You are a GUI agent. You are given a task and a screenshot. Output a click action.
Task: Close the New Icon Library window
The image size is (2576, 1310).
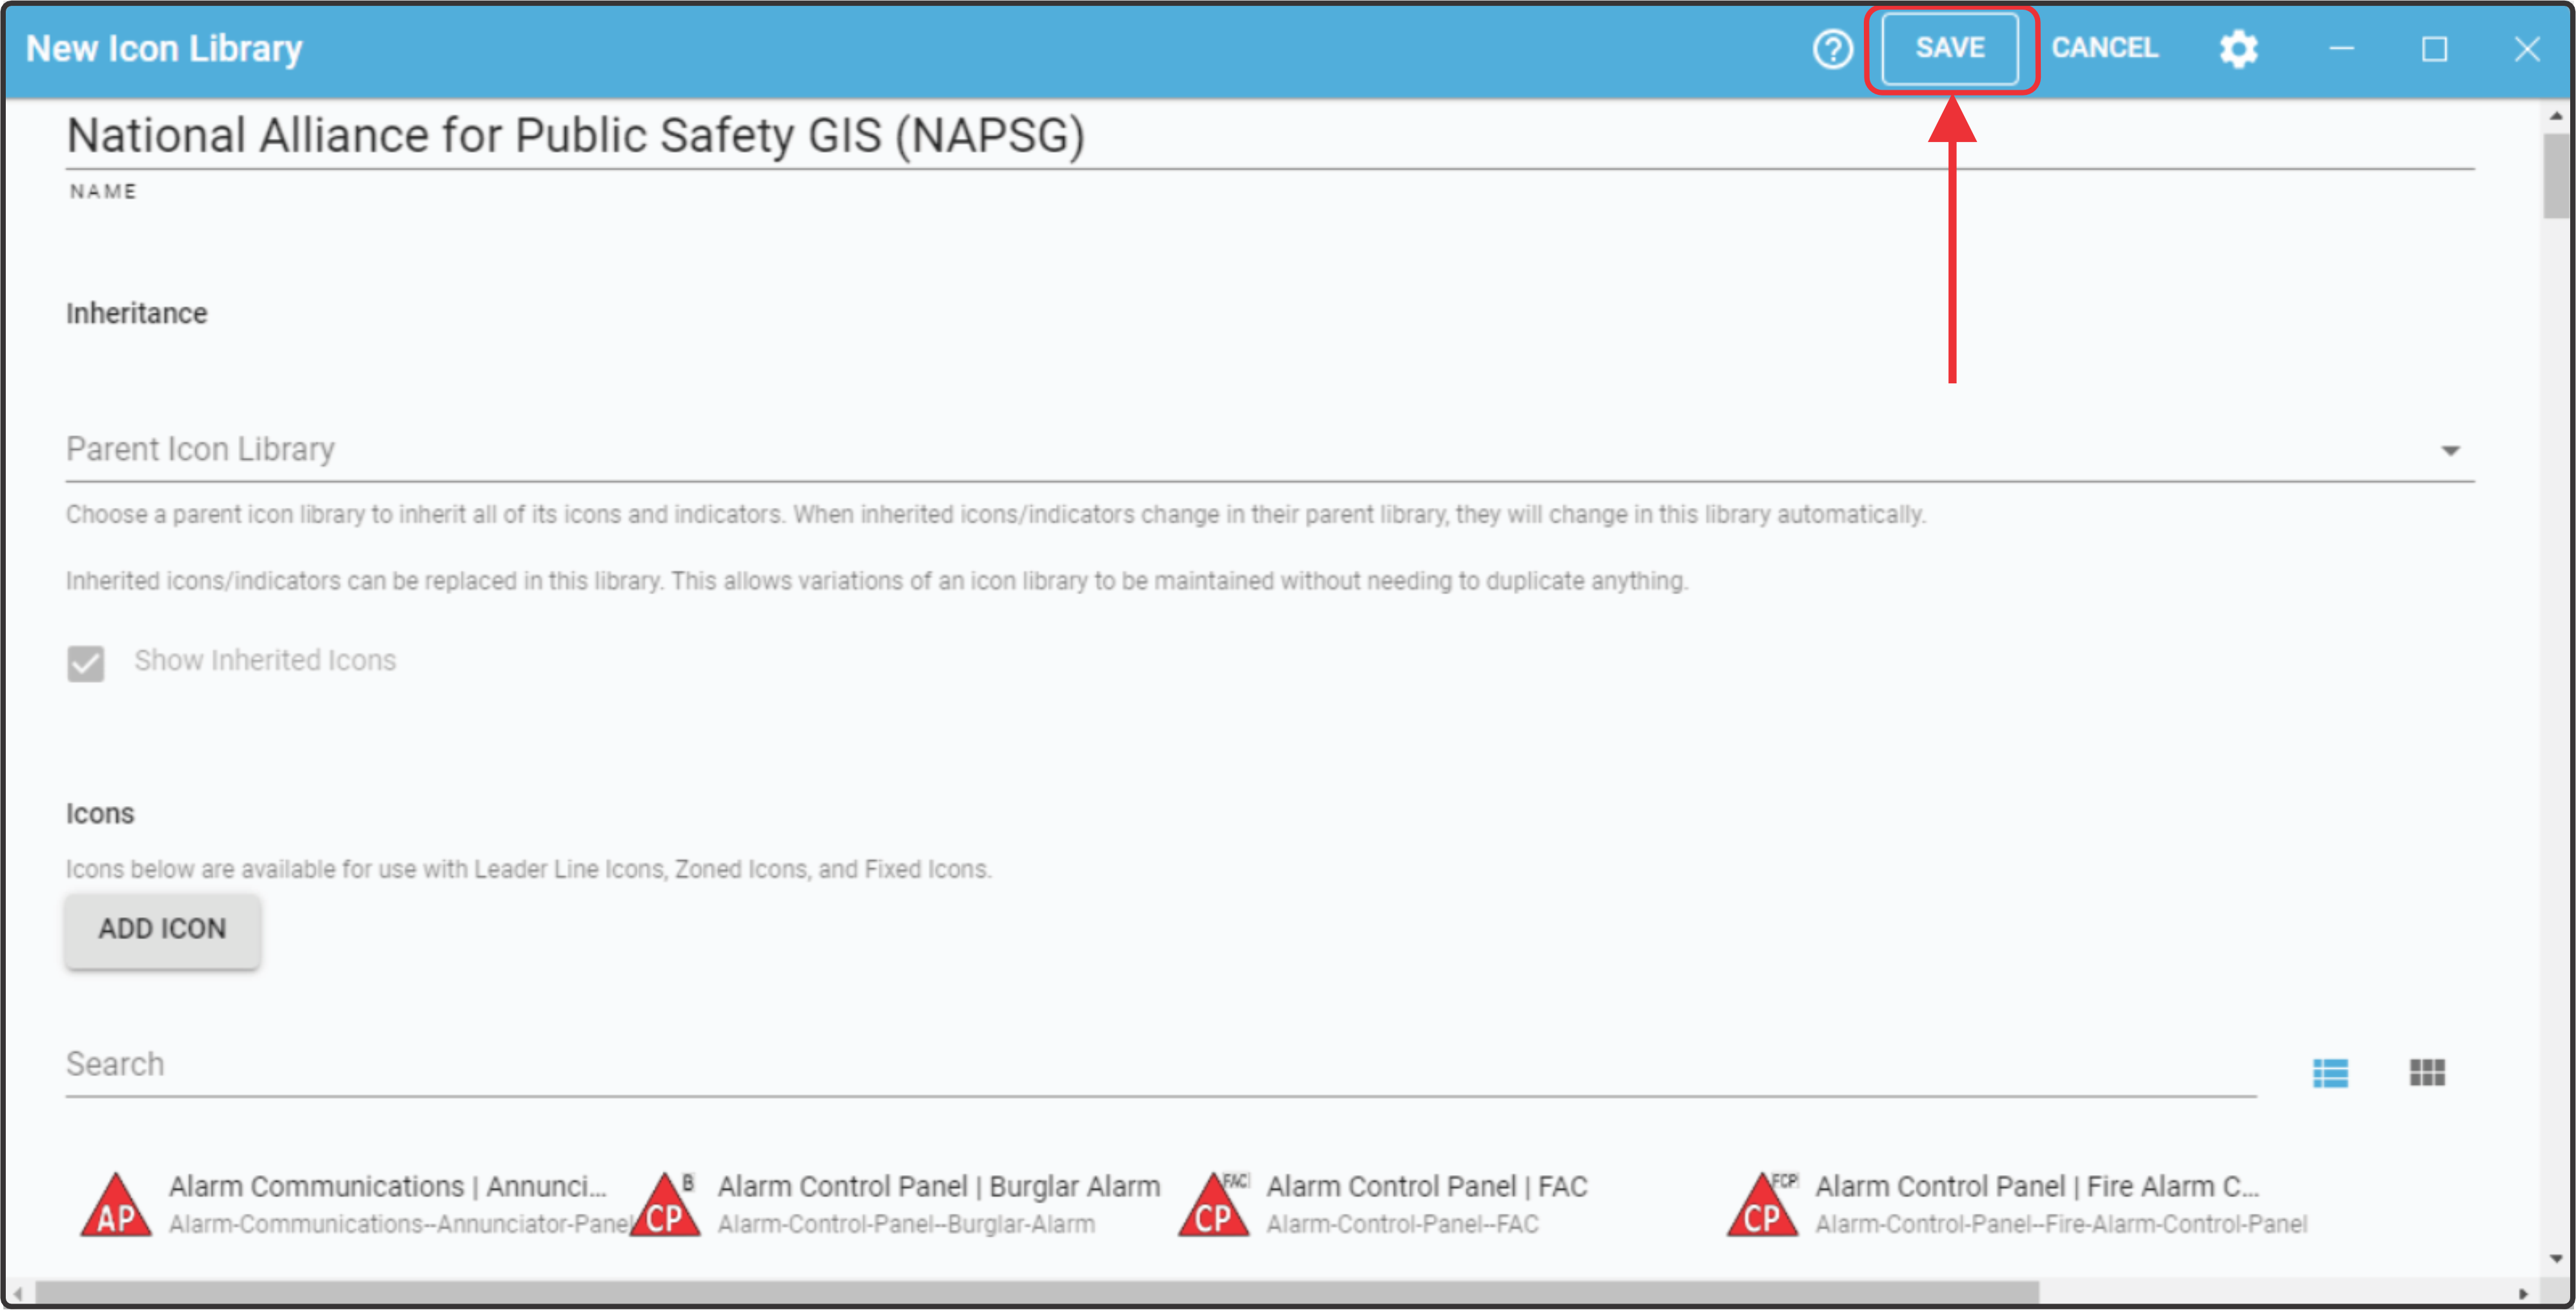tap(2527, 49)
